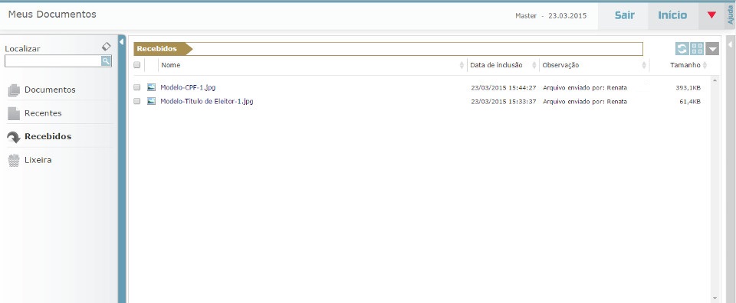Click the Lixeira trash icon

pyautogui.click(x=14, y=160)
